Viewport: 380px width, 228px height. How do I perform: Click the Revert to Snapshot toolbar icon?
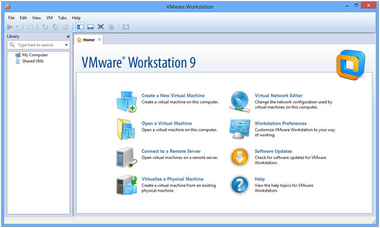[56, 27]
